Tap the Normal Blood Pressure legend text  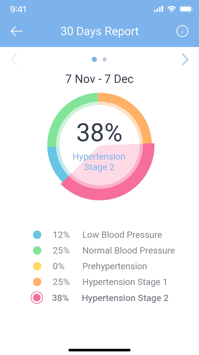128,250
